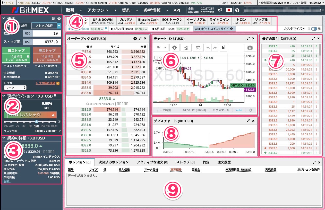This screenshot has height=210, width=325.
Task: Open contract details more link
Action: click(x=7, y=181)
